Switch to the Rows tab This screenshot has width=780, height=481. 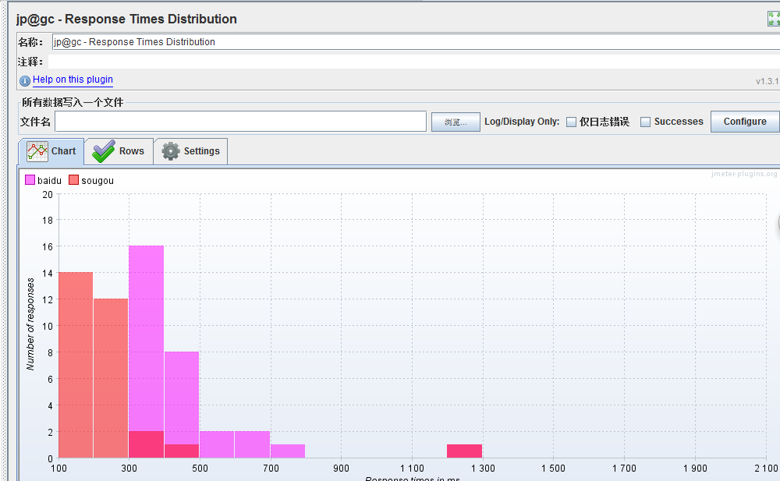[119, 151]
